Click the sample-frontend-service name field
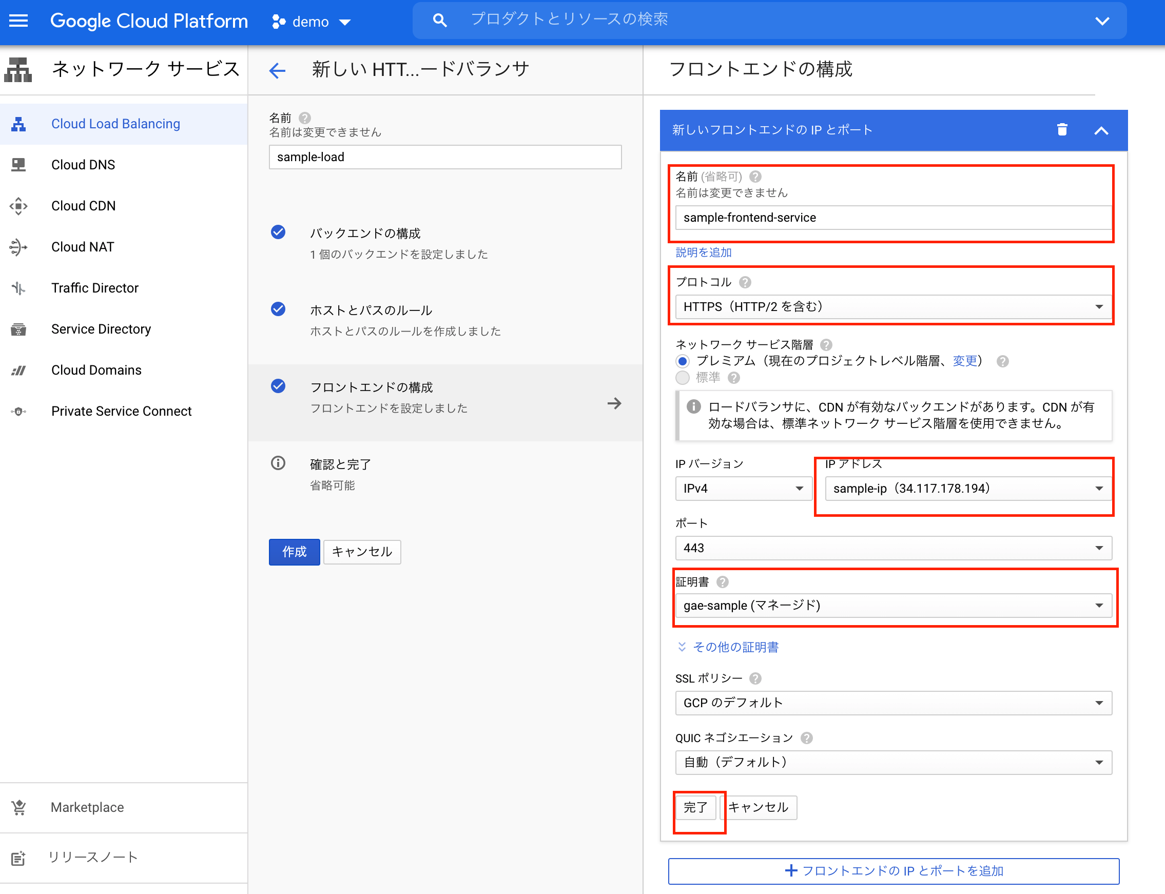This screenshot has height=894, width=1165. pos(893,218)
